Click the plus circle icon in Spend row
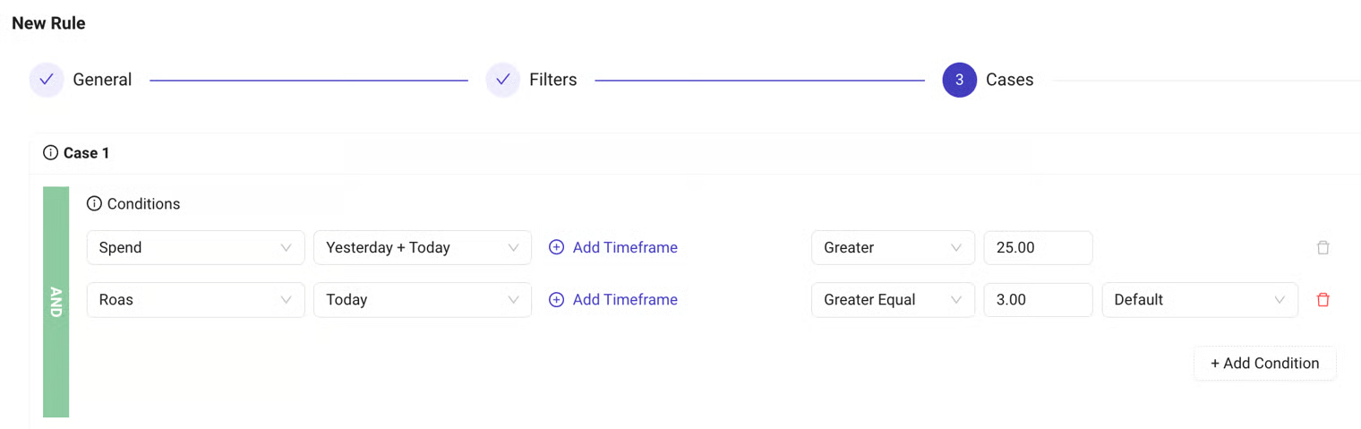This screenshot has height=429, width=1361. (556, 248)
